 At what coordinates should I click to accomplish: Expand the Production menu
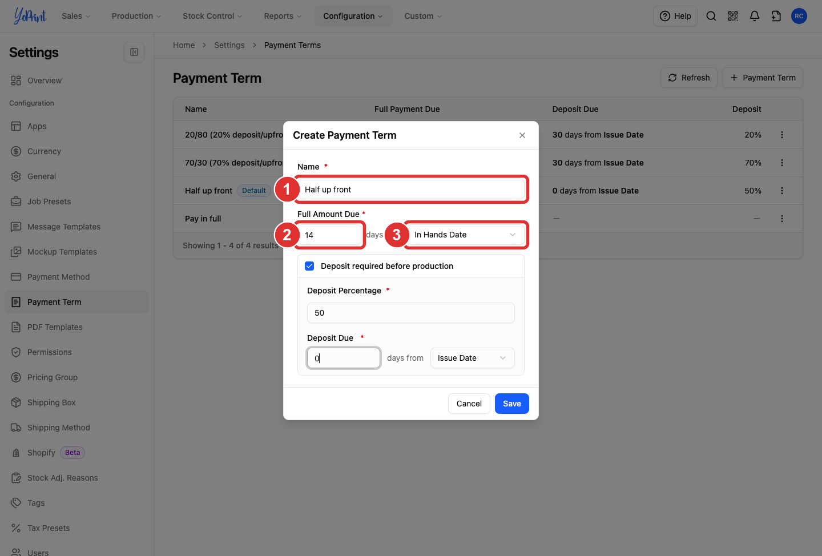[136, 16]
